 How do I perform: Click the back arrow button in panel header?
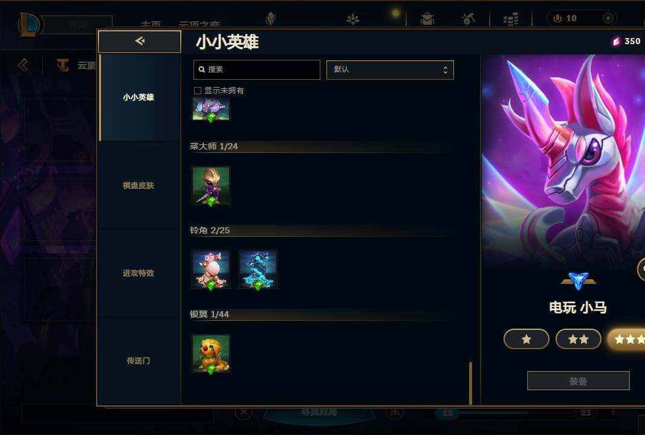(140, 41)
